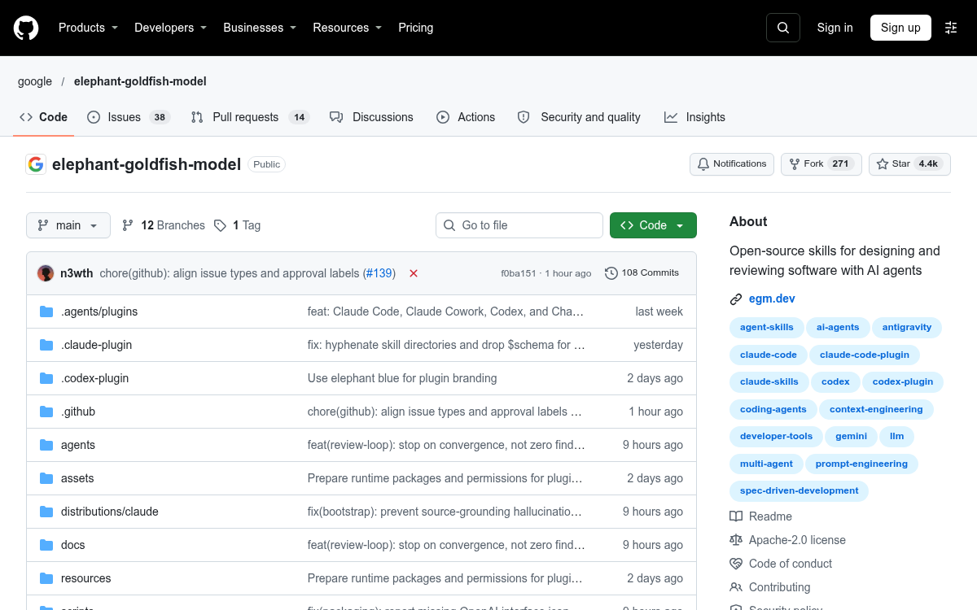This screenshot has width=977, height=610.
Task: Open the Insights tab
Action: click(694, 117)
